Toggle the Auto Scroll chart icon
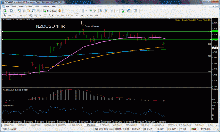The image size is (220, 132). 112,11
